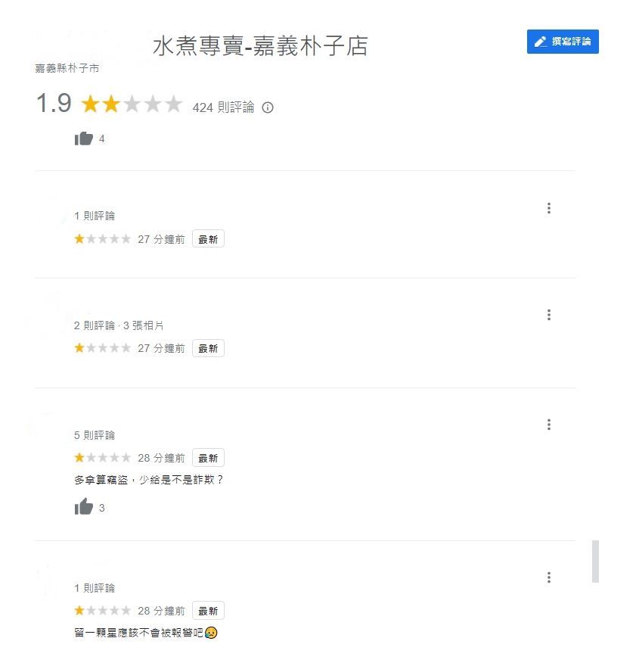
Task: Open 2 則評論 · 3 張相片 reviewer profile
Action: pyautogui.click(x=119, y=325)
